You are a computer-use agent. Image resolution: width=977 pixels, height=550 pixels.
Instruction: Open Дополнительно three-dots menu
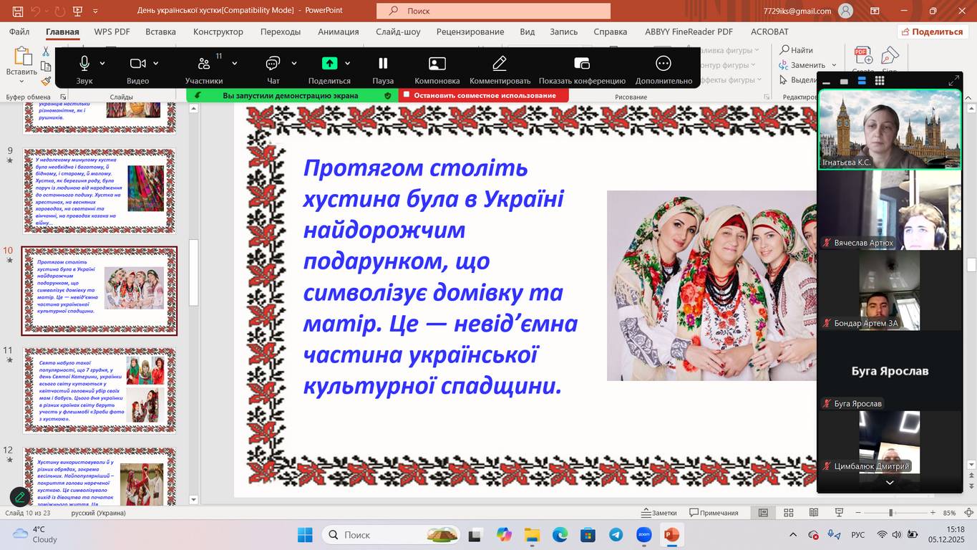tap(663, 64)
